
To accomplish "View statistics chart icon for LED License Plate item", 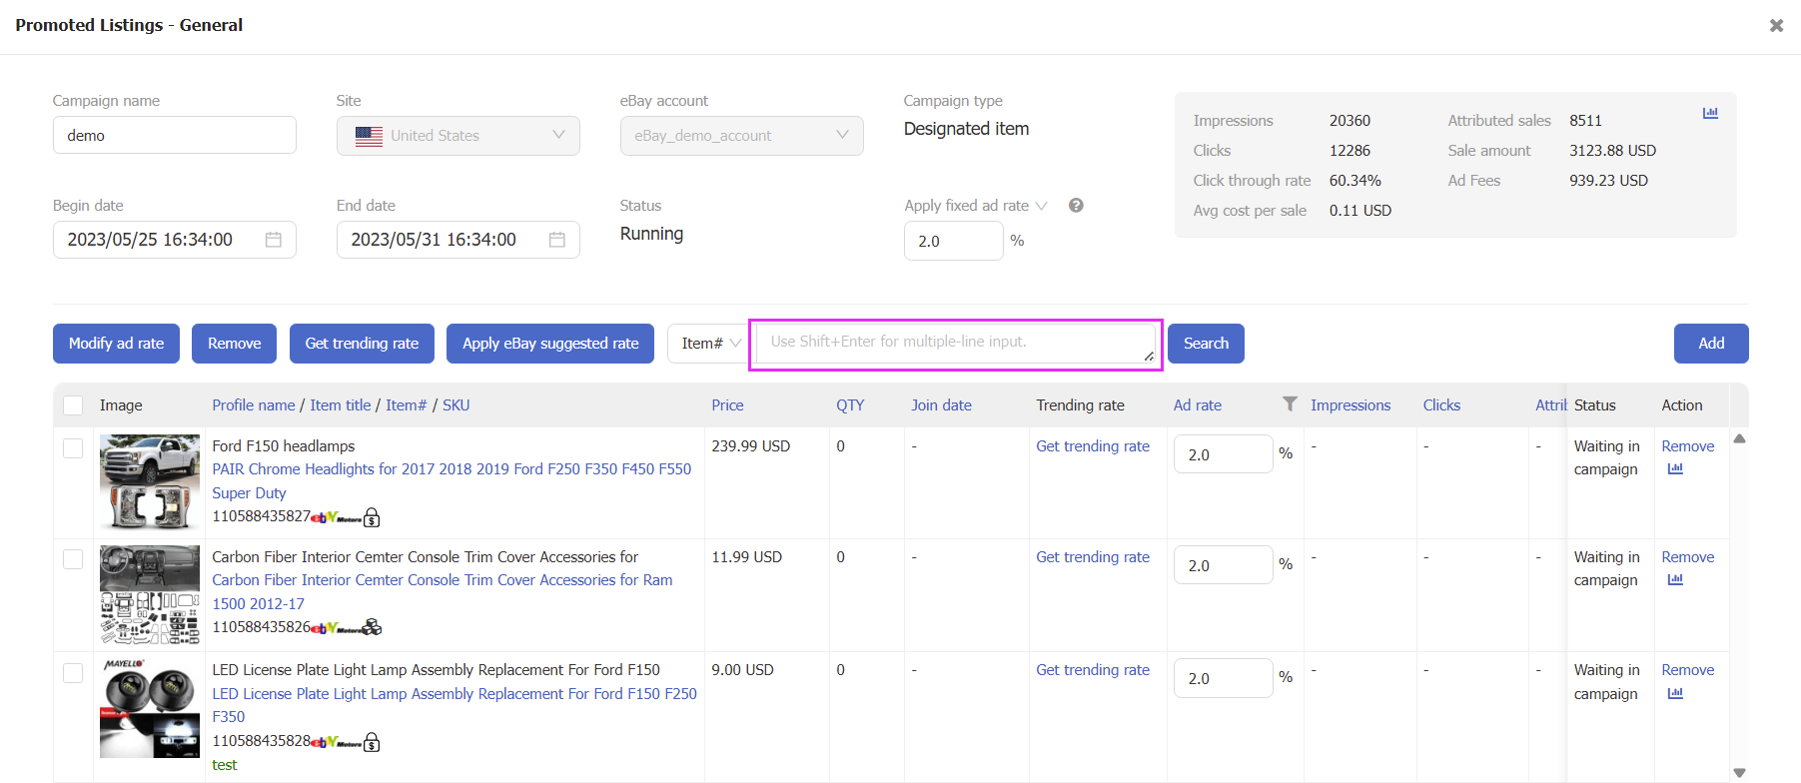I will click(x=1675, y=694).
